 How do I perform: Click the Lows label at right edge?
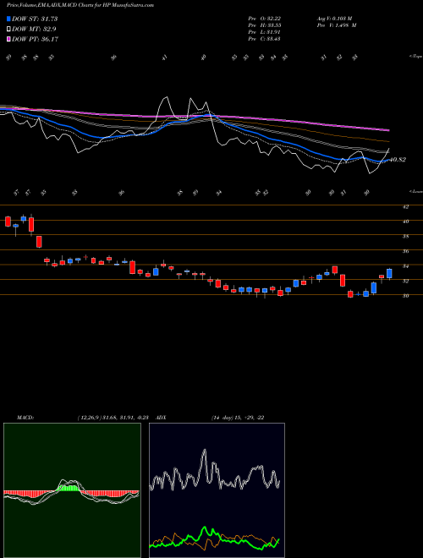416,192
